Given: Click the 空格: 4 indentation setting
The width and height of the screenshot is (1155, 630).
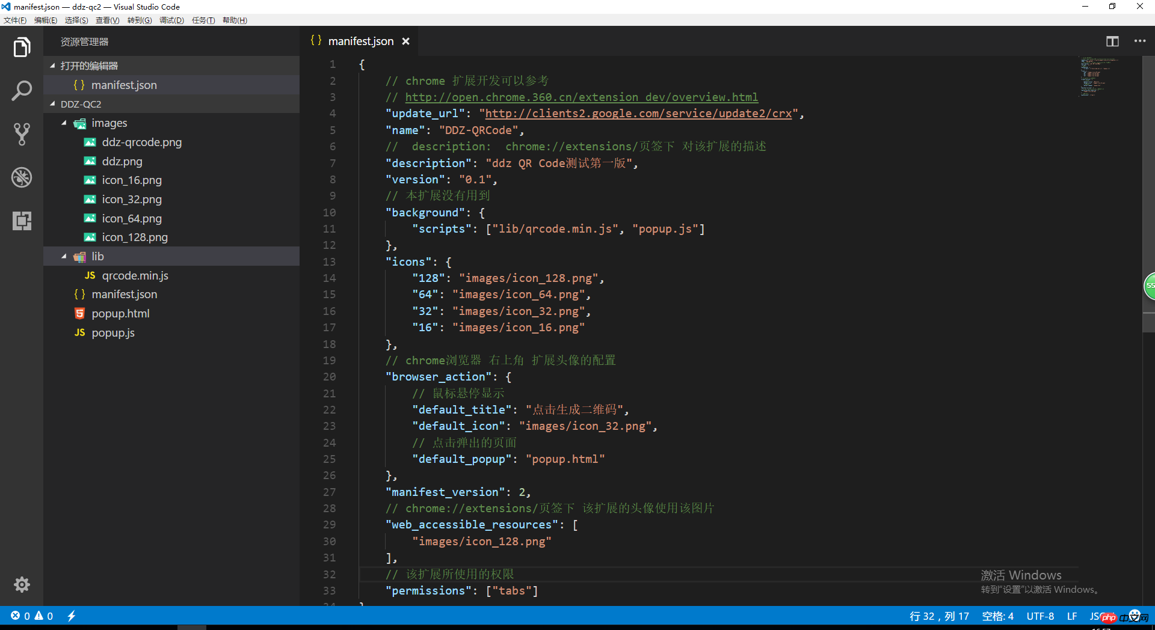Looking at the screenshot, I should tap(997, 616).
